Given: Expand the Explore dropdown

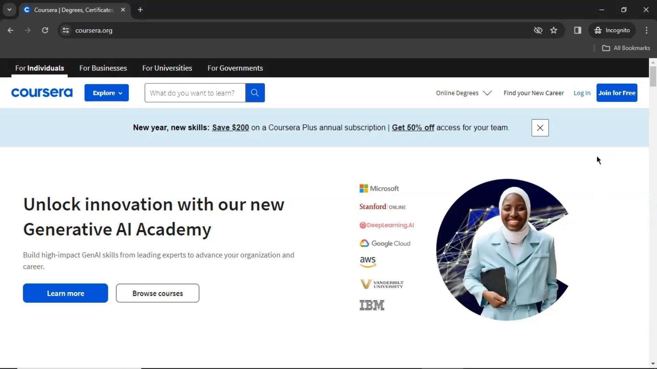Looking at the screenshot, I should 106,93.
